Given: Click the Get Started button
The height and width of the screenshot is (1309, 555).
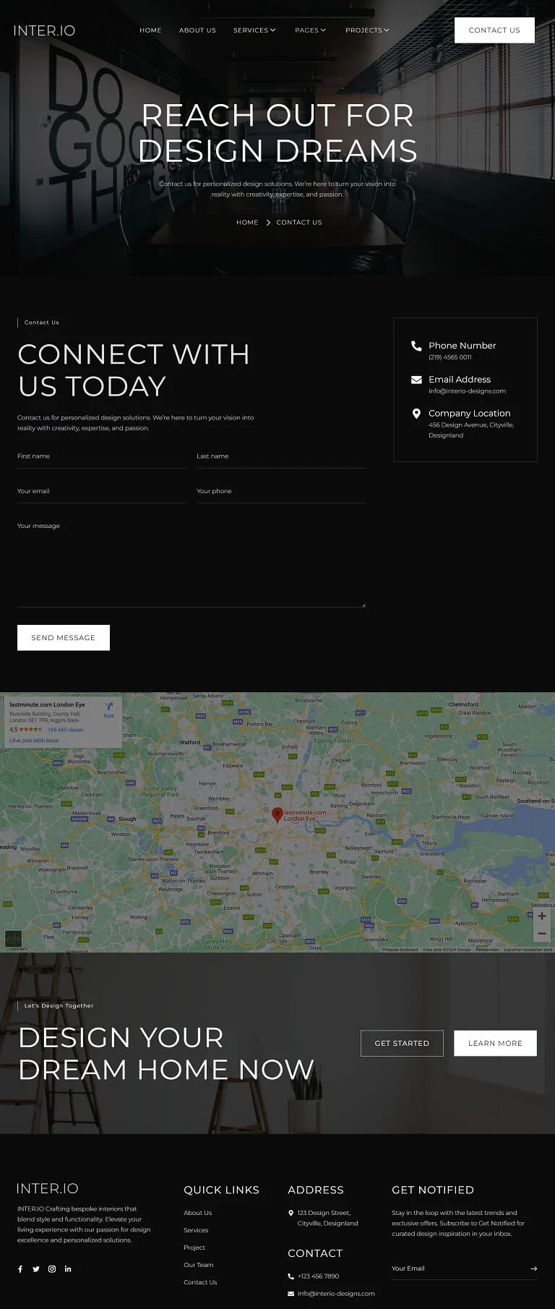Looking at the screenshot, I should point(402,1044).
